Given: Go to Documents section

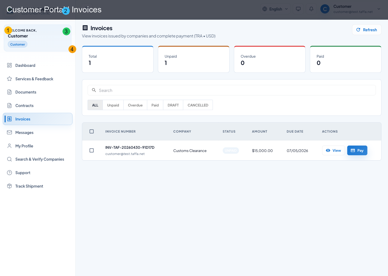Looking at the screenshot, I should tap(37, 92).
